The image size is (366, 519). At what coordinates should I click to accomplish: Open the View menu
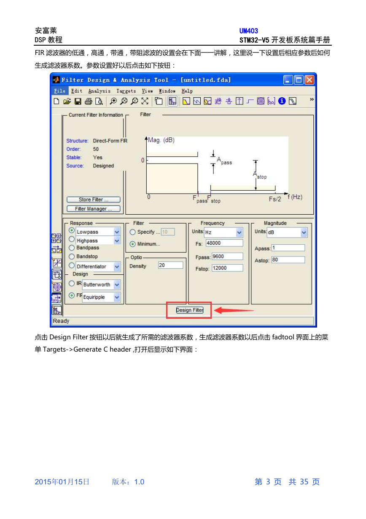tap(147, 91)
